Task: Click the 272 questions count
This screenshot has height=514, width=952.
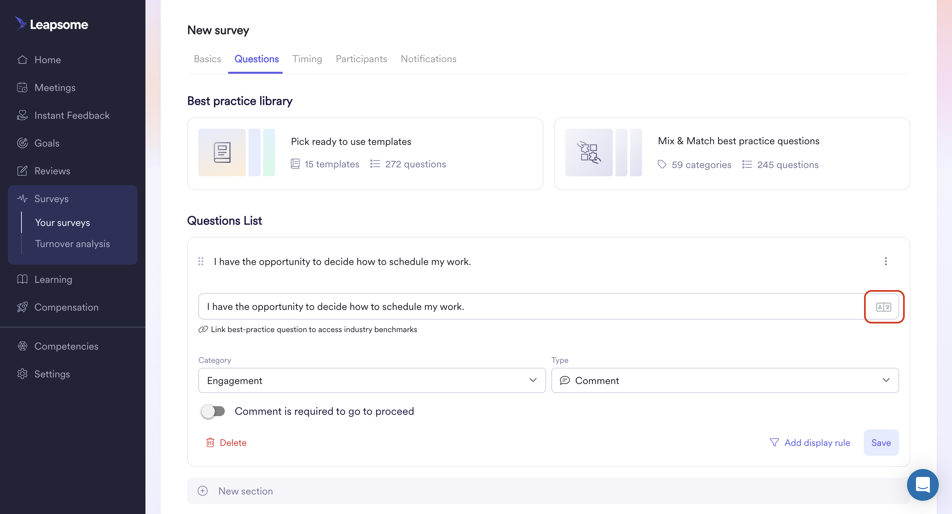Action: click(408, 164)
